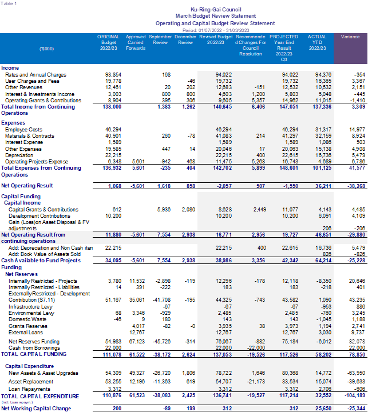Click the 'Period: 01/07/2022 - 31/03/2023' line

216,30
